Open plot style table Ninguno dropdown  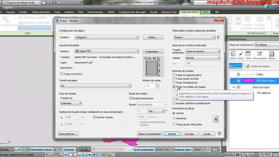pyautogui.click(x=194, y=38)
